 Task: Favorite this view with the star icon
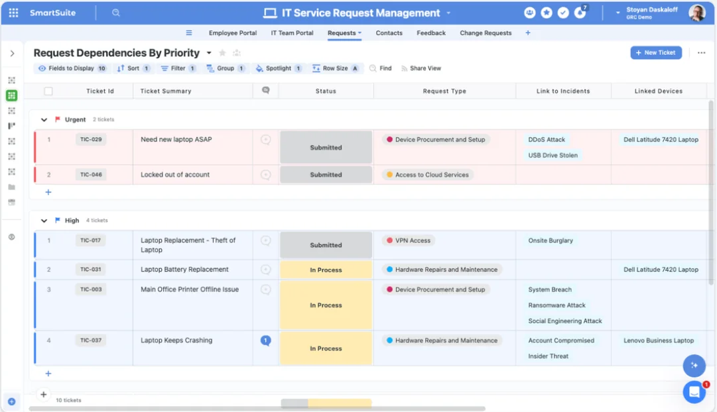[x=222, y=53]
